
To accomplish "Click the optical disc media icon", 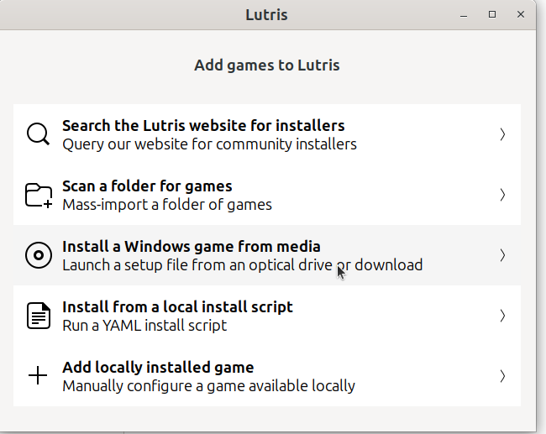I will [x=39, y=255].
